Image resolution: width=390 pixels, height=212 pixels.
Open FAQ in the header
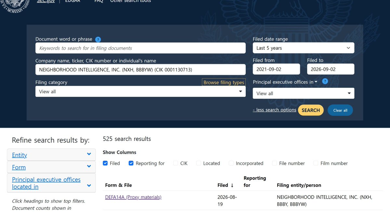[99, 1]
